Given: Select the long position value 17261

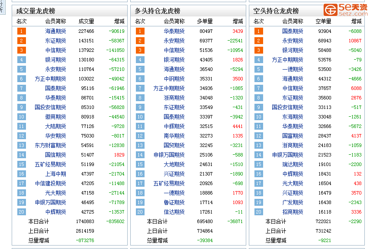Looking at the screenshot, I should click(x=206, y=212).
